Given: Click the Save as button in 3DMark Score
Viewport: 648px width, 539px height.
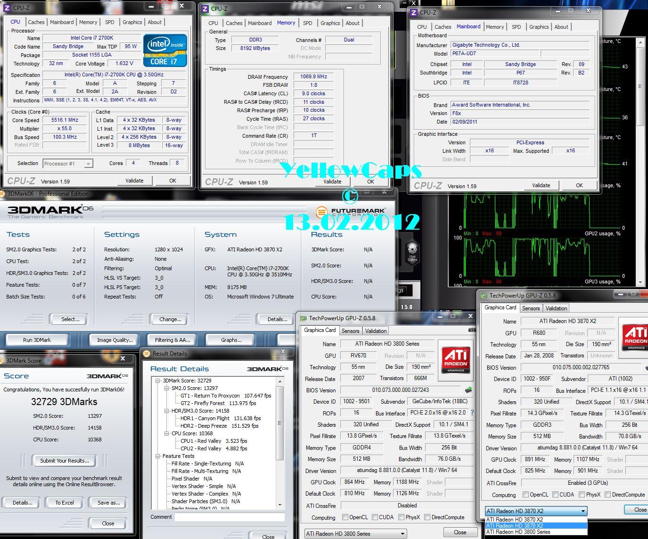Looking at the screenshot, I should pyautogui.click(x=108, y=503).
